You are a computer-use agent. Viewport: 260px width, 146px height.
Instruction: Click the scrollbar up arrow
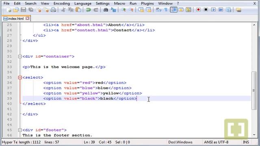pos(254,25)
